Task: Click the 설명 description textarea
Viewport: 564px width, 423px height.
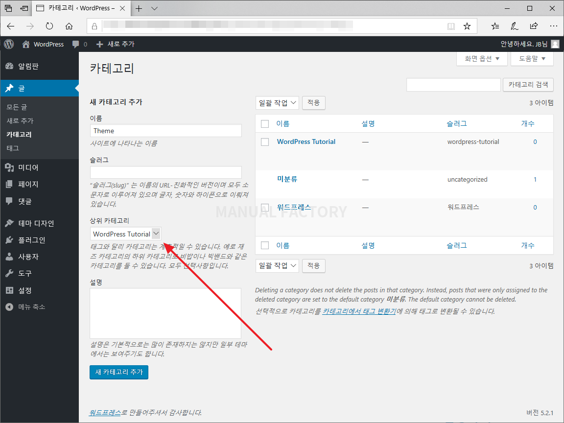Action: (x=165, y=313)
